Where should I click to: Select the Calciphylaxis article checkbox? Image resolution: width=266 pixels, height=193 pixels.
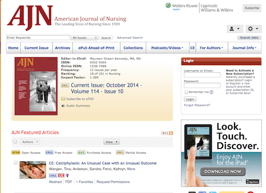tap(15, 163)
